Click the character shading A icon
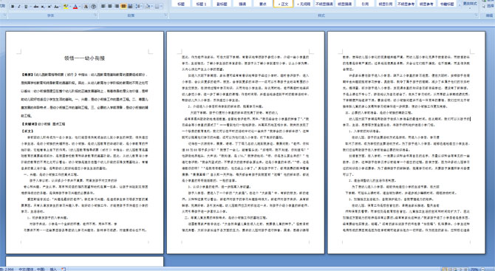The image size is (495, 271). pyautogui.click(x=86, y=7)
